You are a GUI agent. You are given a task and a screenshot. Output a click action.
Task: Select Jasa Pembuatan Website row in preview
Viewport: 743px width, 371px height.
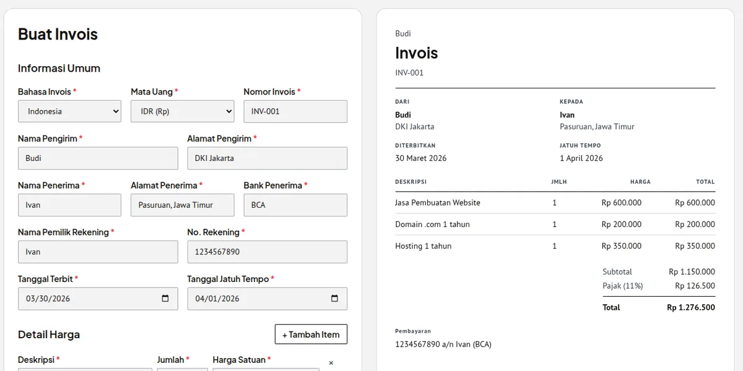437,203
